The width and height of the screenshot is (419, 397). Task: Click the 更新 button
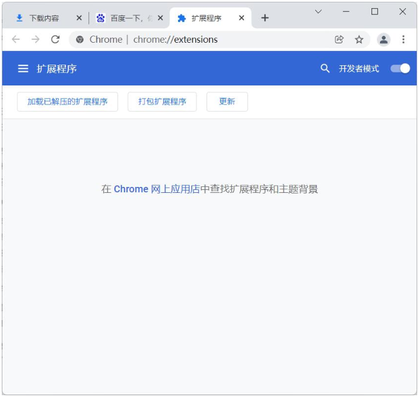[227, 101]
